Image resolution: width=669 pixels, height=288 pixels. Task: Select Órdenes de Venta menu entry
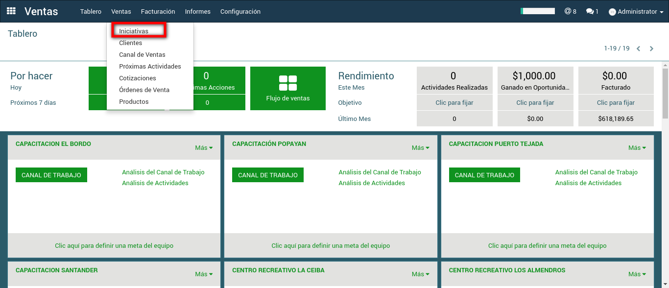coord(144,90)
